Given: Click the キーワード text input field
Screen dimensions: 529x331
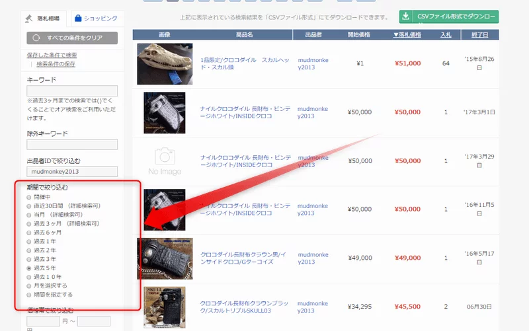Looking at the screenshot, I should pyautogui.click(x=72, y=91).
